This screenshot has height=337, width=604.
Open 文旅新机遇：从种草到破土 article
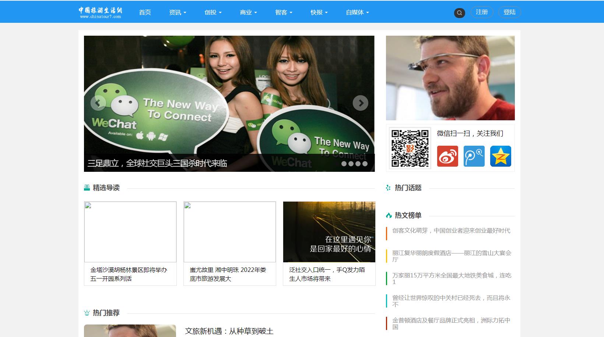229,331
